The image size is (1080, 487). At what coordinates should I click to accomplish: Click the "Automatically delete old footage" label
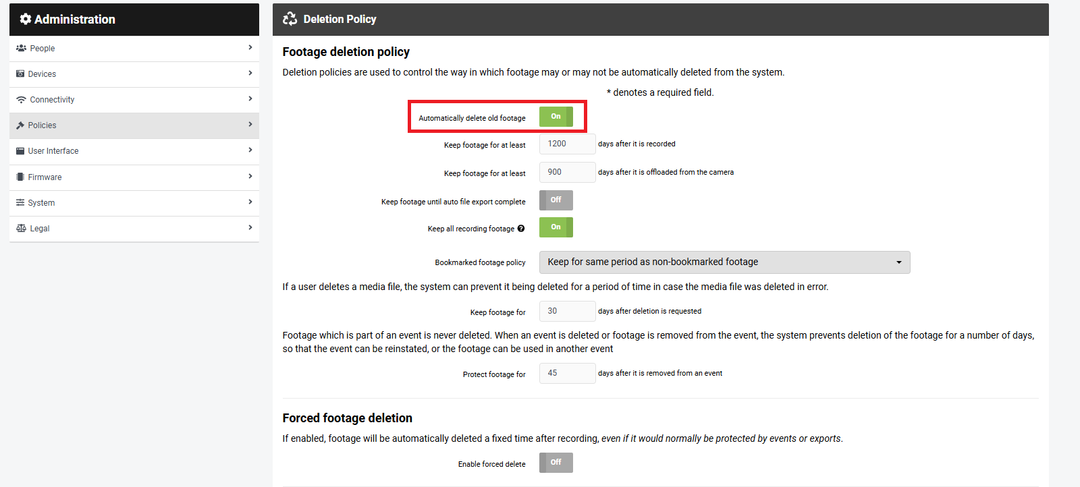coord(472,118)
